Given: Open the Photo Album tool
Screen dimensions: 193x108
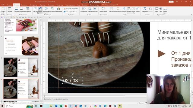Looking at the screenshot, I should coord(28,10).
